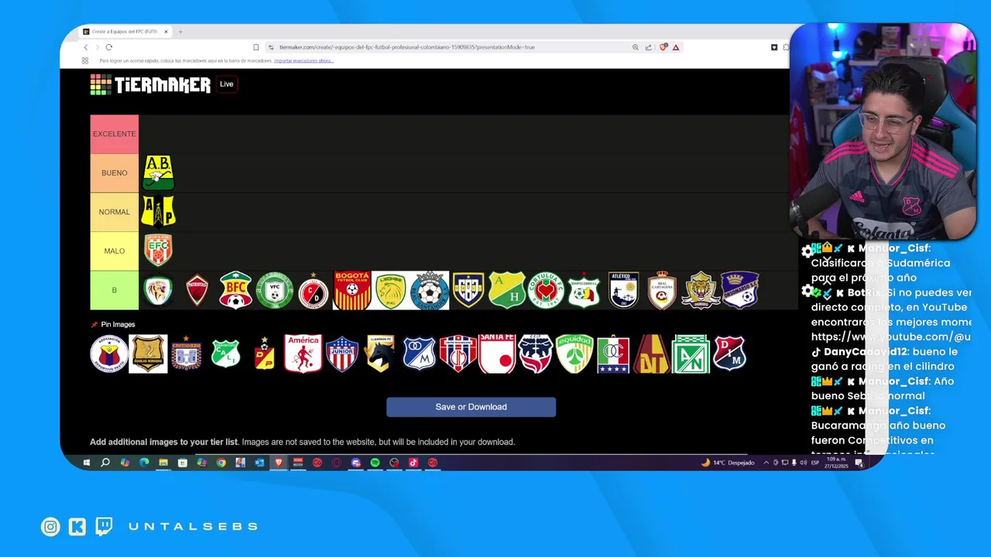Viewport: 991px width, 557px height.
Task: Select the Deportivo Pasto logo
Action: click(x=109, y=354)
